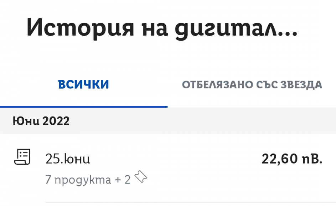The height and width of the screenshot is (206, 336).
Task: Open the receipt icon beside 25.Юни
Action: click(x=22, y=157)
